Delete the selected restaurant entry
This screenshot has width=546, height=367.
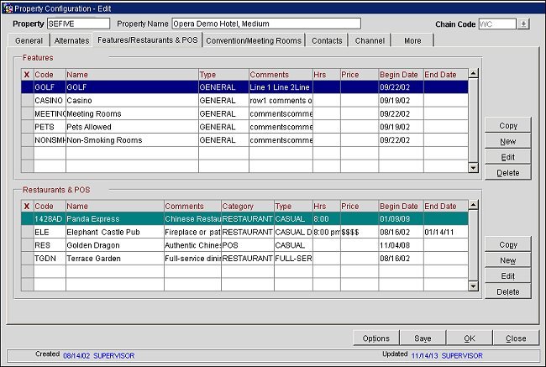coord(507,291)
